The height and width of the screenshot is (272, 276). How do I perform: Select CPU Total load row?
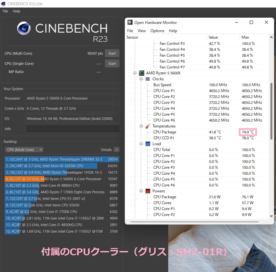[x=197, y=150]
